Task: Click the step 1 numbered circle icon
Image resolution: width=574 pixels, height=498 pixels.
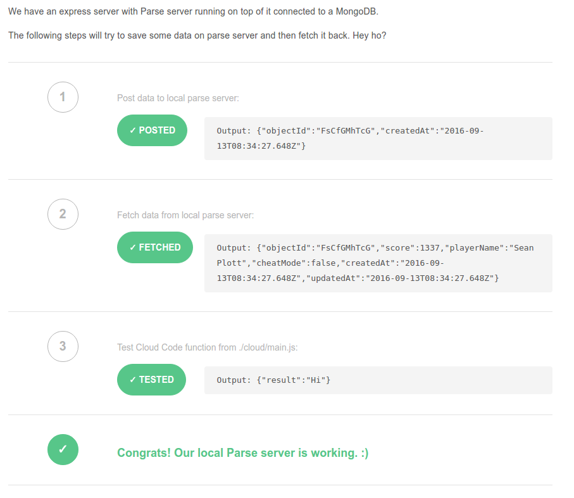Action: pyautogui.click(x=63, y=97)
